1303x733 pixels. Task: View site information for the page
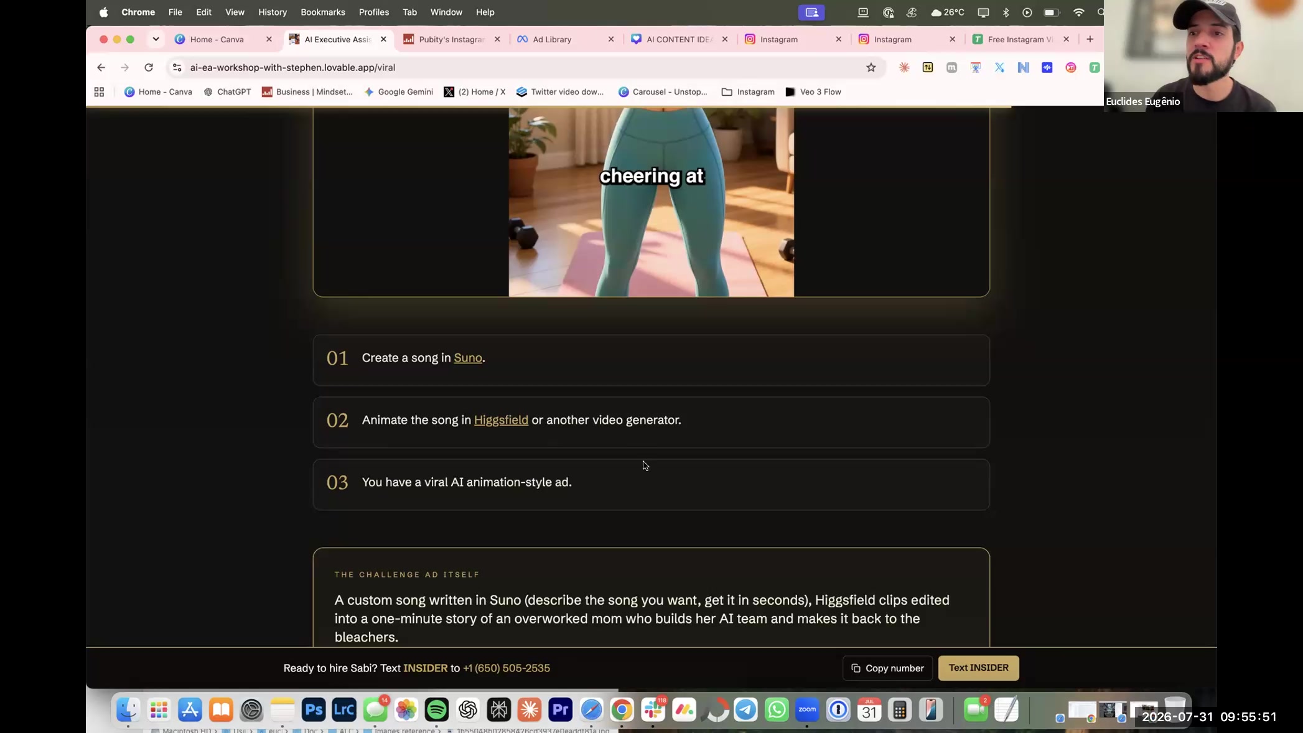click(177, 68)
